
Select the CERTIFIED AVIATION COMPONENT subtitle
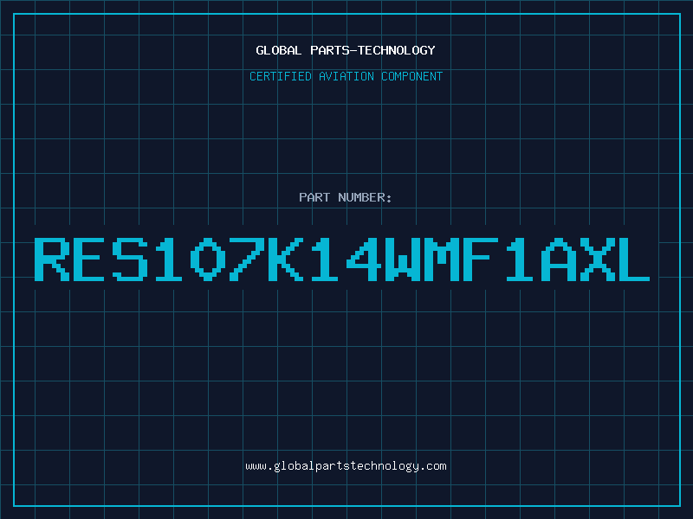346,76
